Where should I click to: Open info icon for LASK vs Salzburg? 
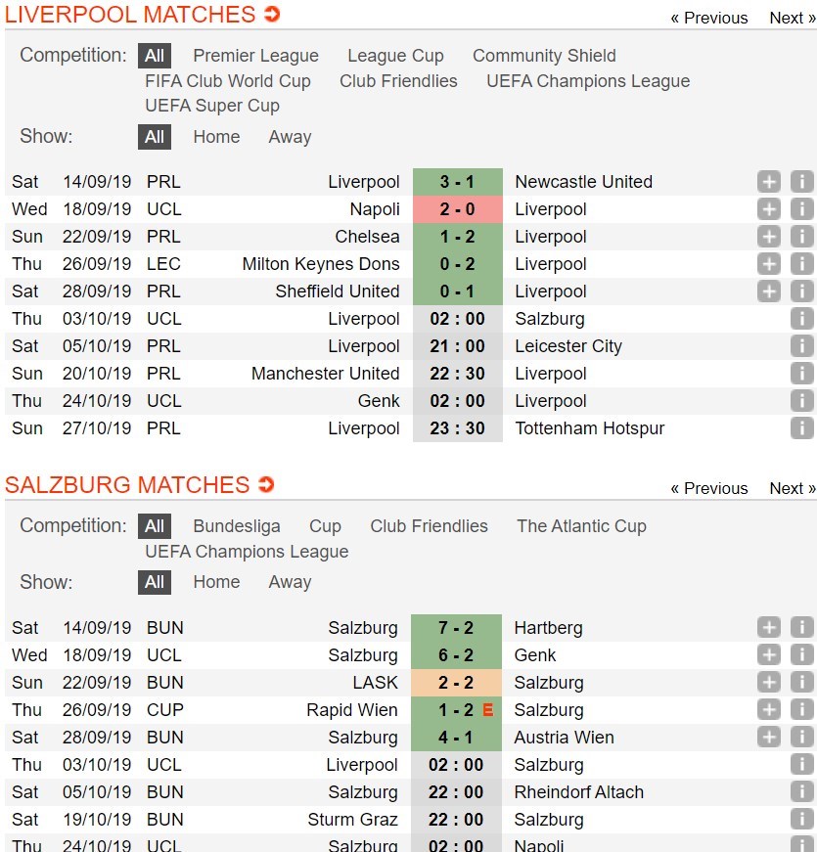(801, 683)
